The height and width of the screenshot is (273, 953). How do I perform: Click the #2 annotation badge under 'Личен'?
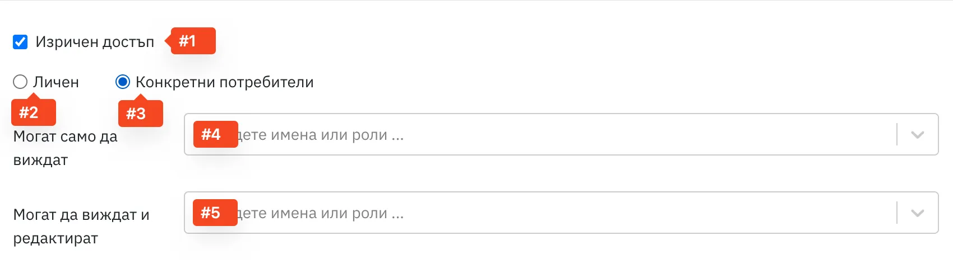[34, 111]
